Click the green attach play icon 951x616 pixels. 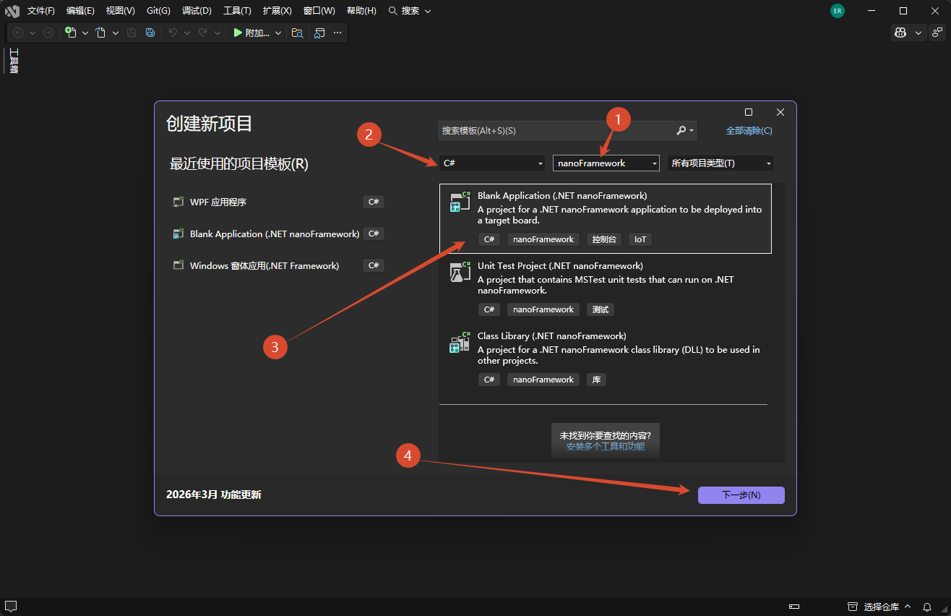click(x=238, y=33)
